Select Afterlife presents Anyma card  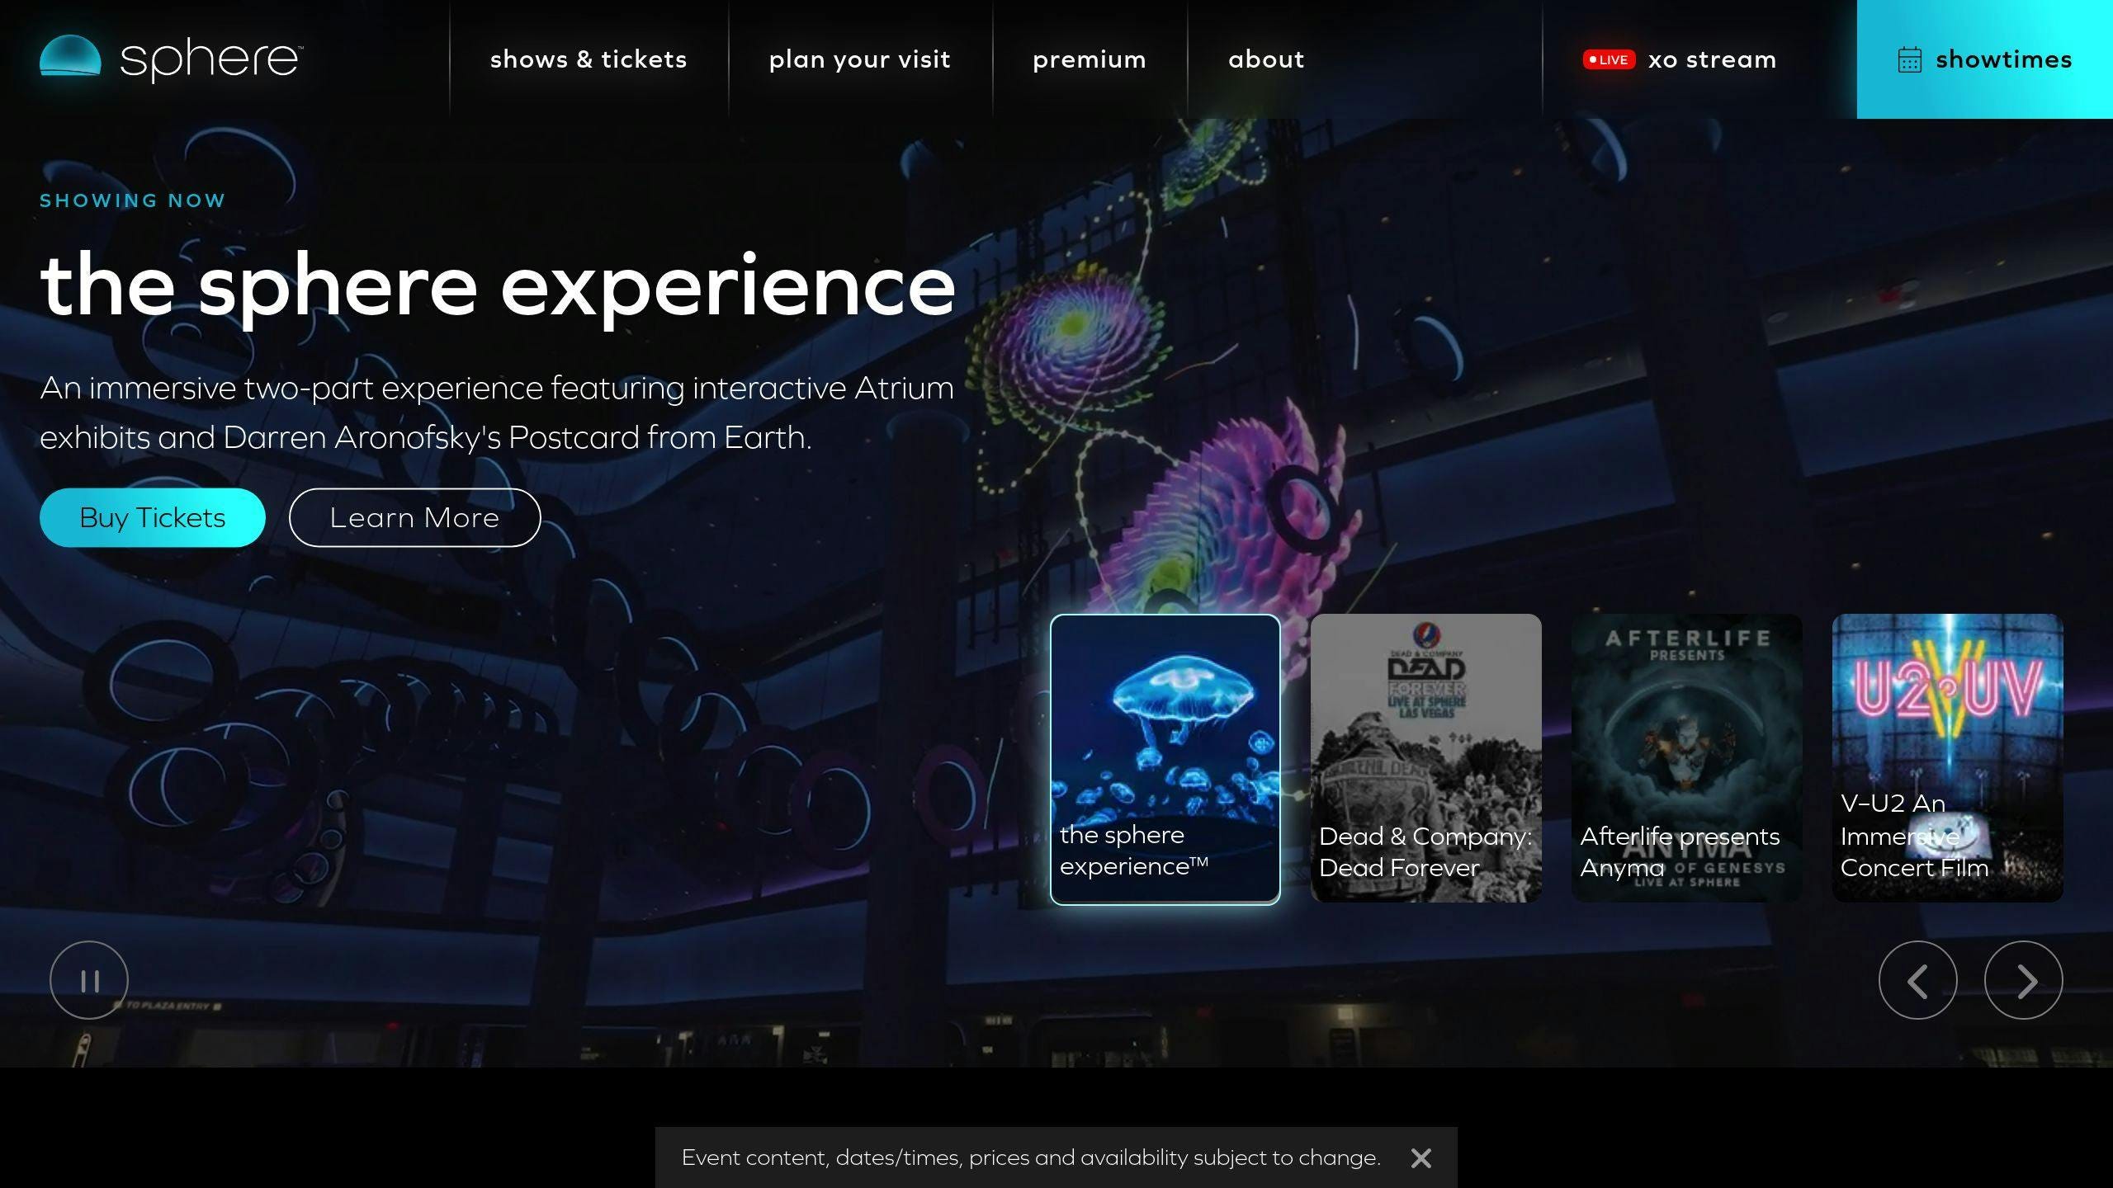click(x=1686, y=759)
